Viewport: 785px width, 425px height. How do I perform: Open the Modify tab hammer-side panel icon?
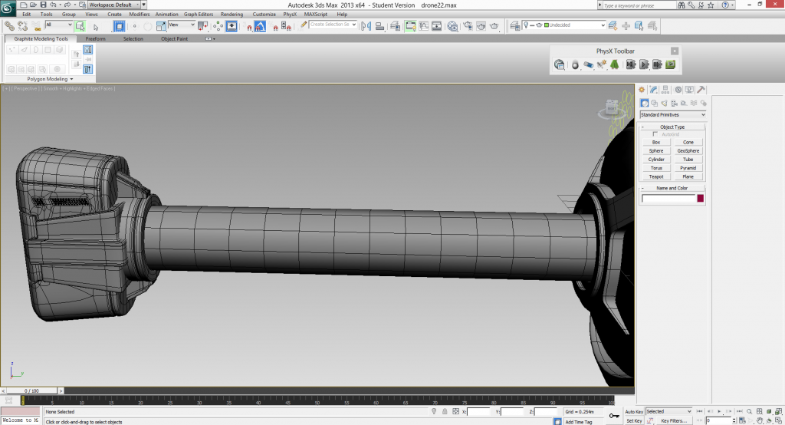pos(652,90)
